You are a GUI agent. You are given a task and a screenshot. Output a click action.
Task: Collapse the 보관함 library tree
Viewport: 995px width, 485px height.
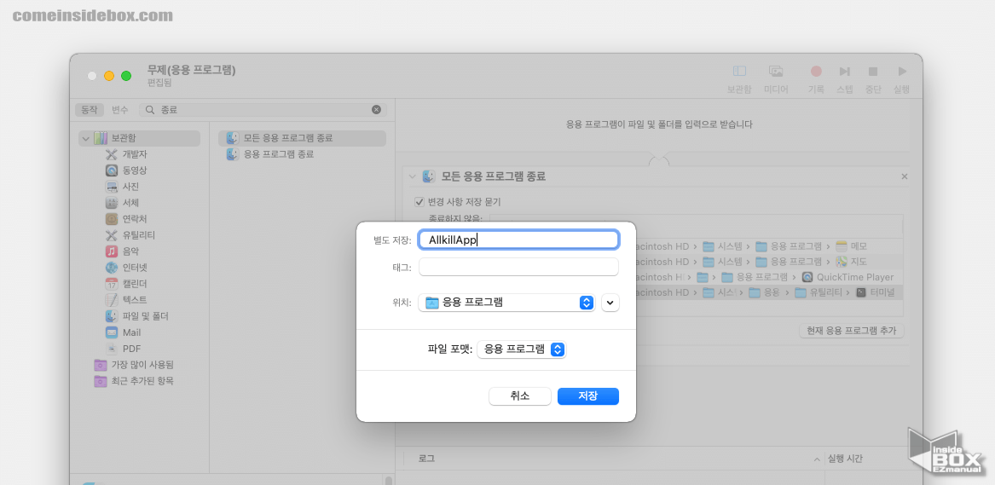click(85, 138)
